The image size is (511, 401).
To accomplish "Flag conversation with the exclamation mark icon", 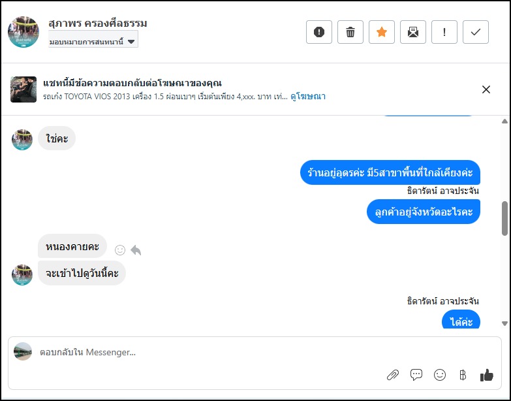I will (444, 32).
